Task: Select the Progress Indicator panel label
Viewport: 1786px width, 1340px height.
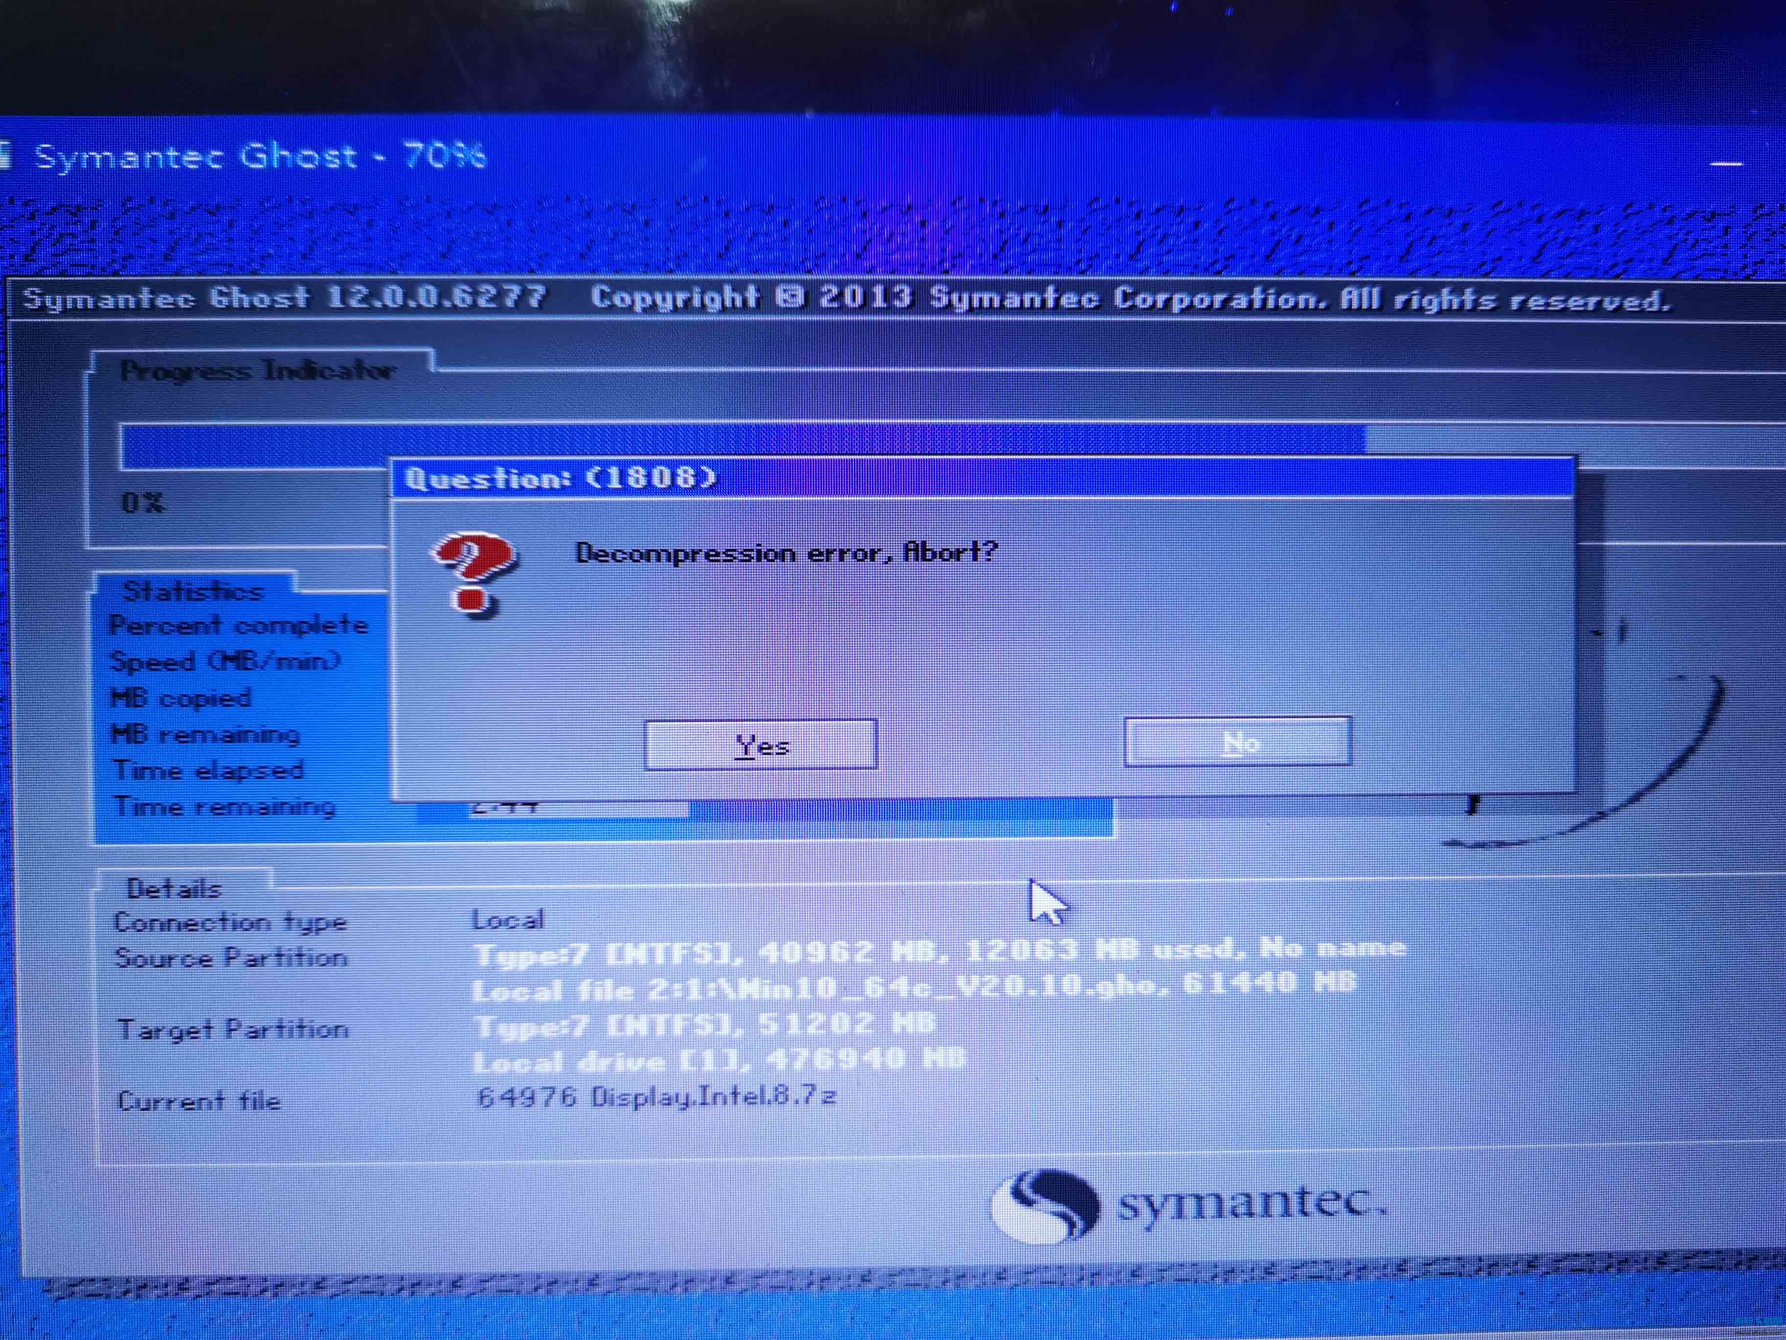Action: coord(258,371)
